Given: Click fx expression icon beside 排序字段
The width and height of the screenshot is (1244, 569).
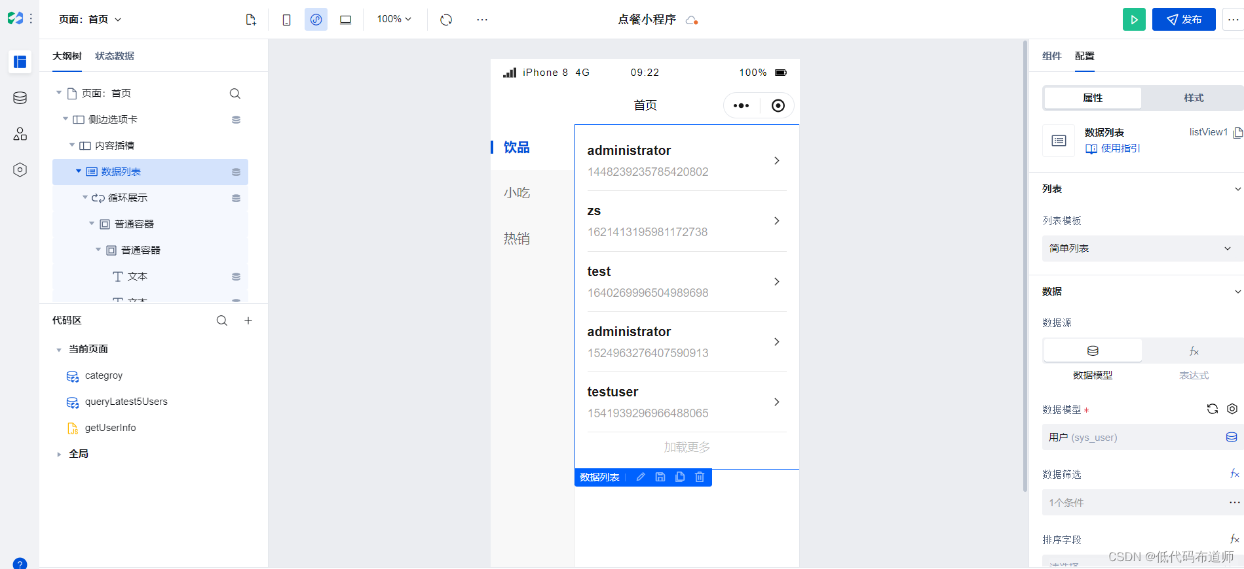Looking at the screenshot, I should 1235,539.
